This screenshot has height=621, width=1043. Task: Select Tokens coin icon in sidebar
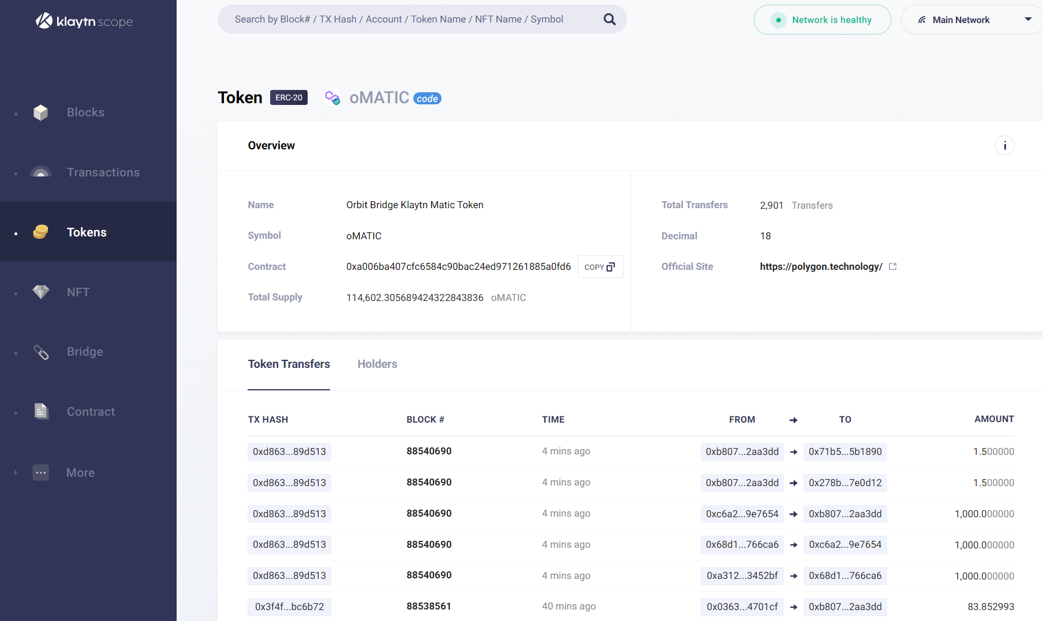(40, 232)
